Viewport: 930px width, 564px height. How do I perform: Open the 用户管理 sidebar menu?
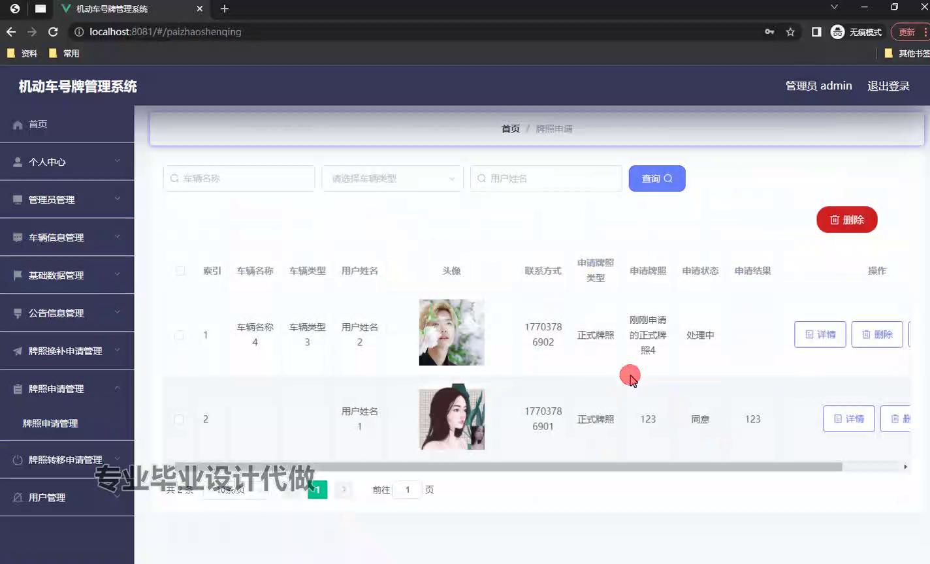point(67,497)
